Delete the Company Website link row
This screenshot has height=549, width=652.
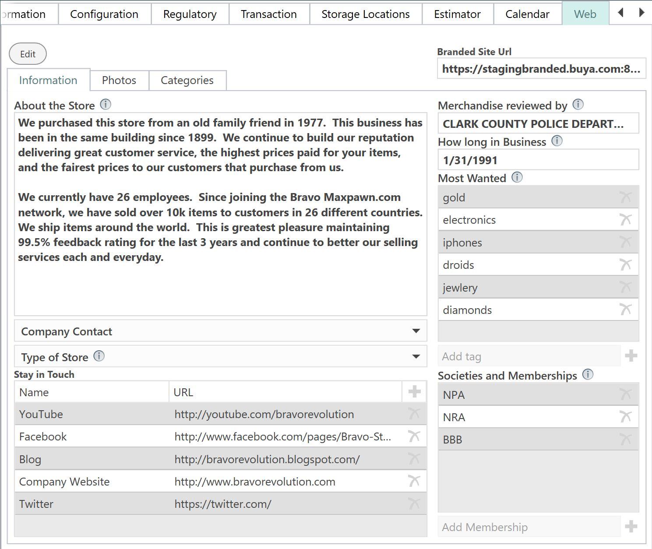(414, 481)
